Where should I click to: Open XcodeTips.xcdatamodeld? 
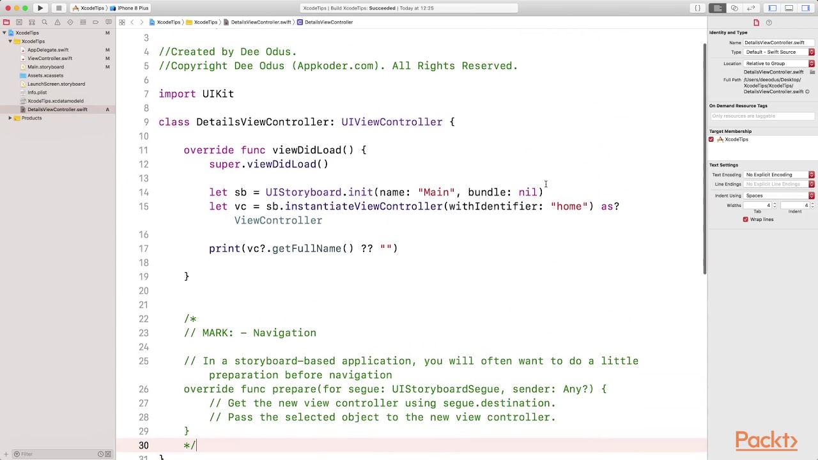pyautogui.click(x=55, y=101)
